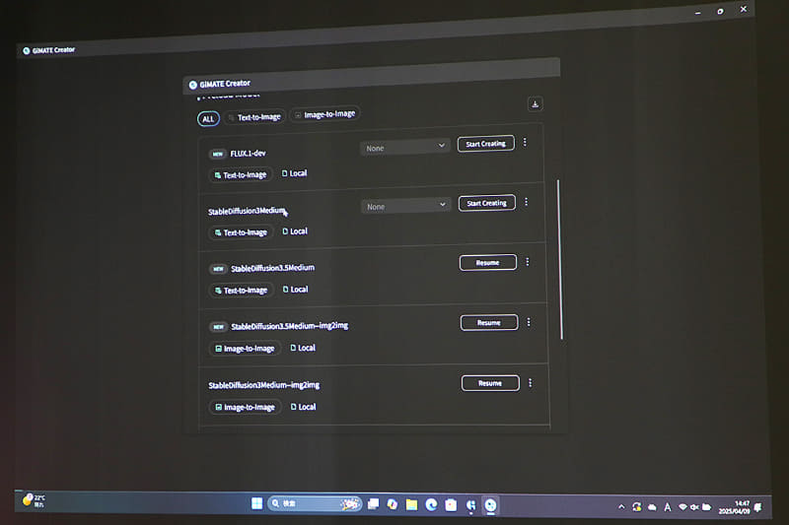Switch to the Text-to-Image filter tab
Viewport: 789px width, 525px height.
254,117
